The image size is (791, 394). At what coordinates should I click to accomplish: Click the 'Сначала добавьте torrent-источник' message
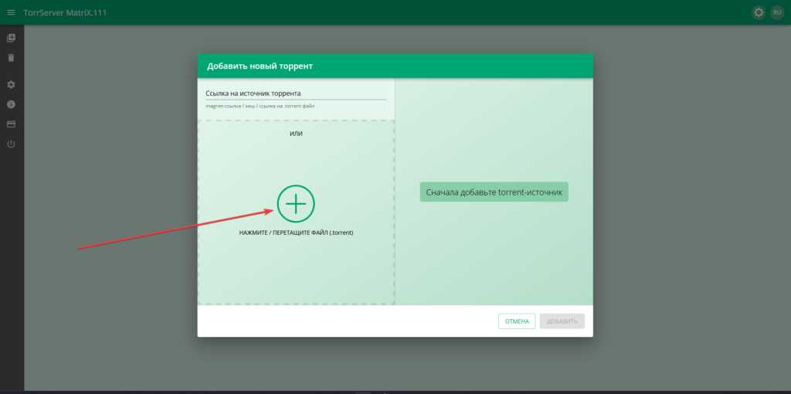[494, 192]
